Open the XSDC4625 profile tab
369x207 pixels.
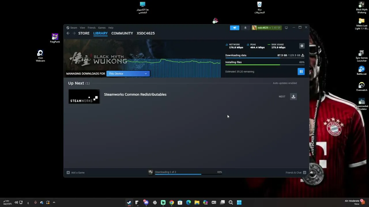click(x=146, y=33)
